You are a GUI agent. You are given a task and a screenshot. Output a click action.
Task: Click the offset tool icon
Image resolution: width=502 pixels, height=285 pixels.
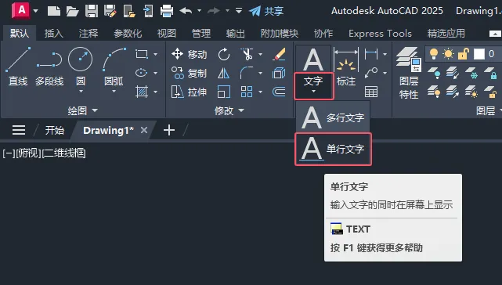pos(279,92)
